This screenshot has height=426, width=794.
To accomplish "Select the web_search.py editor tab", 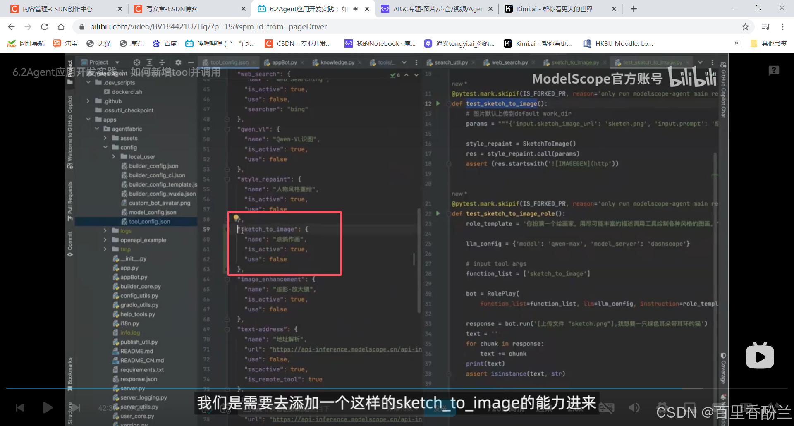I will [509, 62].
